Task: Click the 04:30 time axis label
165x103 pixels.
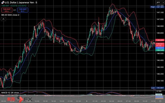Action: [x=112, y=101]
